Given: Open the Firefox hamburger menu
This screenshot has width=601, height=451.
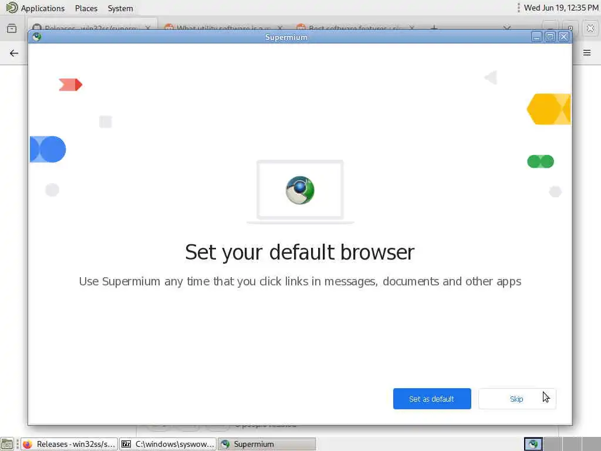Looking at the screenshot, I should click(x=587, y=53).
